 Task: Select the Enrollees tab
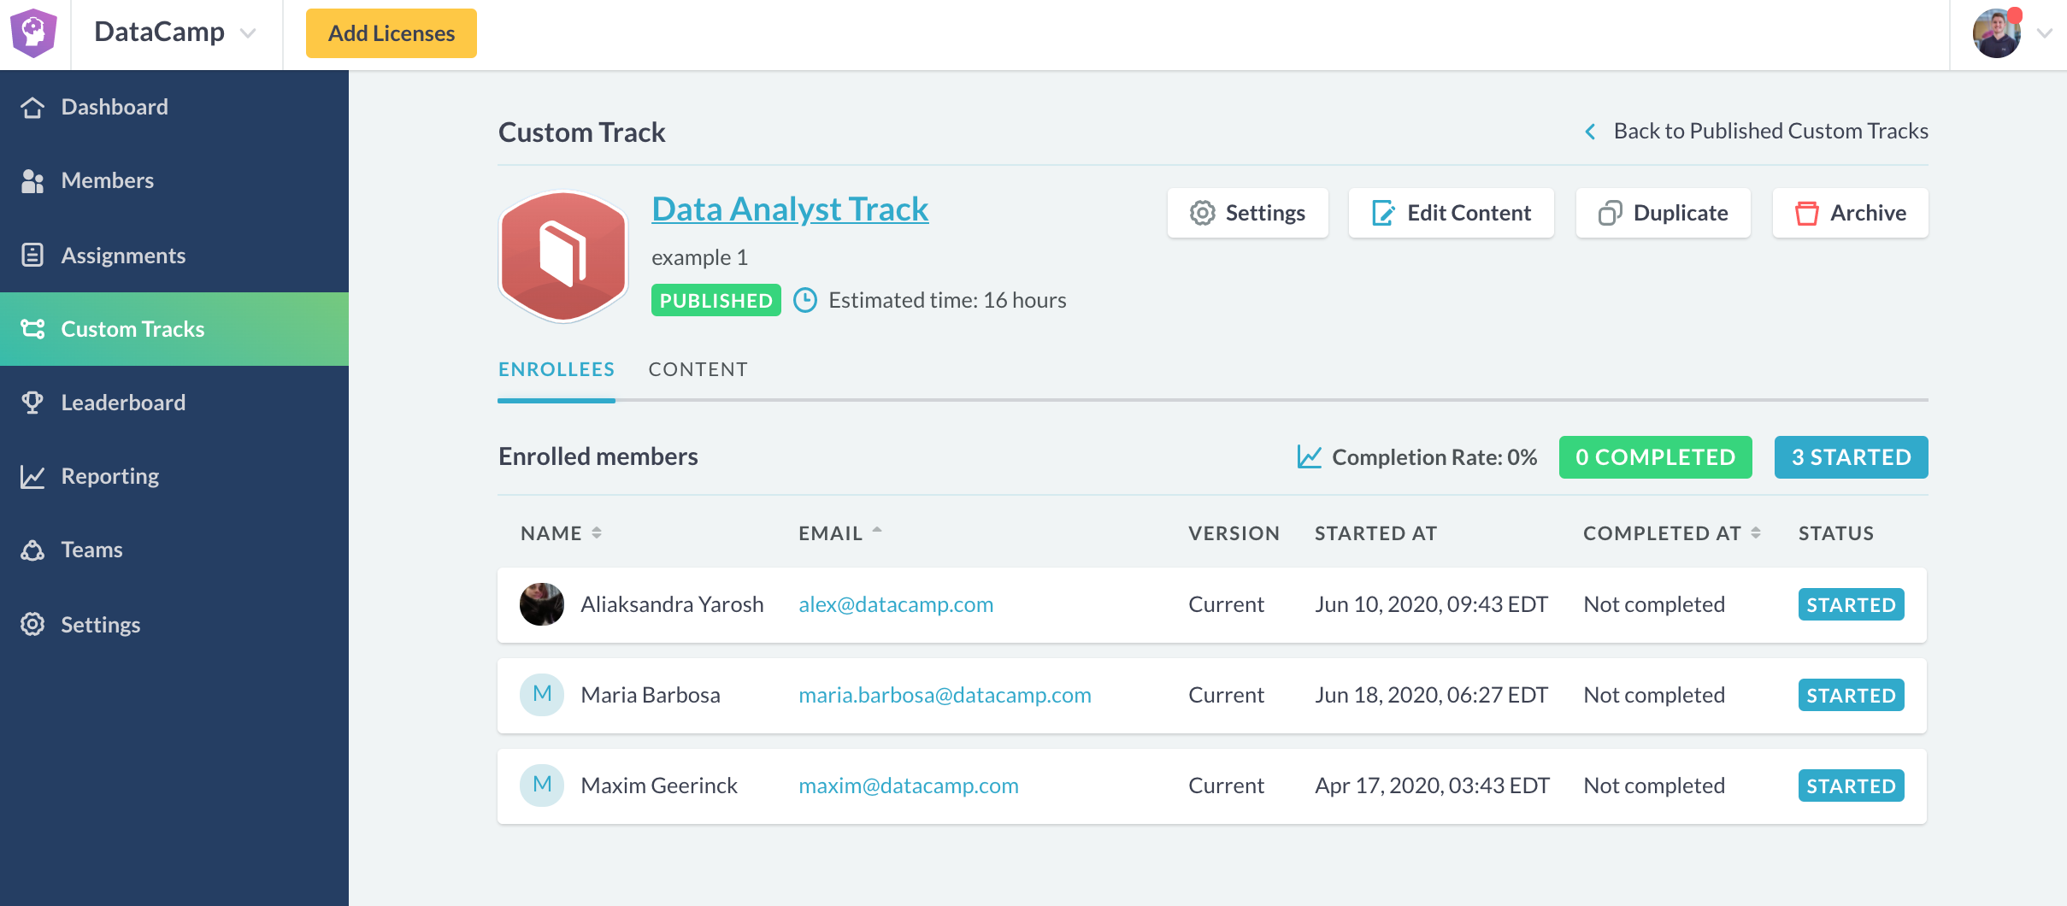(556, 369)
